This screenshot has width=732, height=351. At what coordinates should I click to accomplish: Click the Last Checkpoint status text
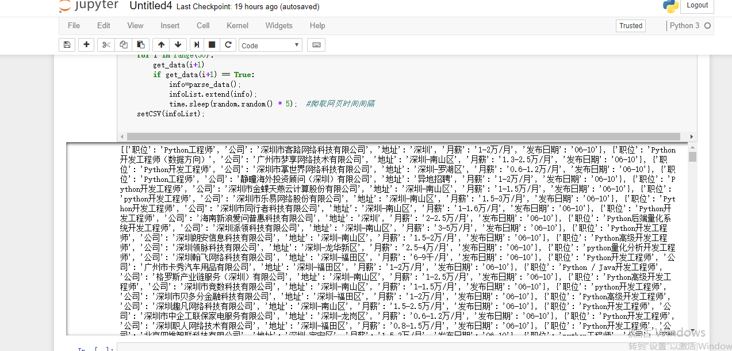point(248,7)
